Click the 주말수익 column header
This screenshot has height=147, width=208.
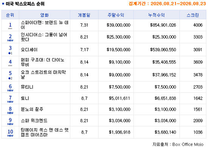(x=116, y=15)
